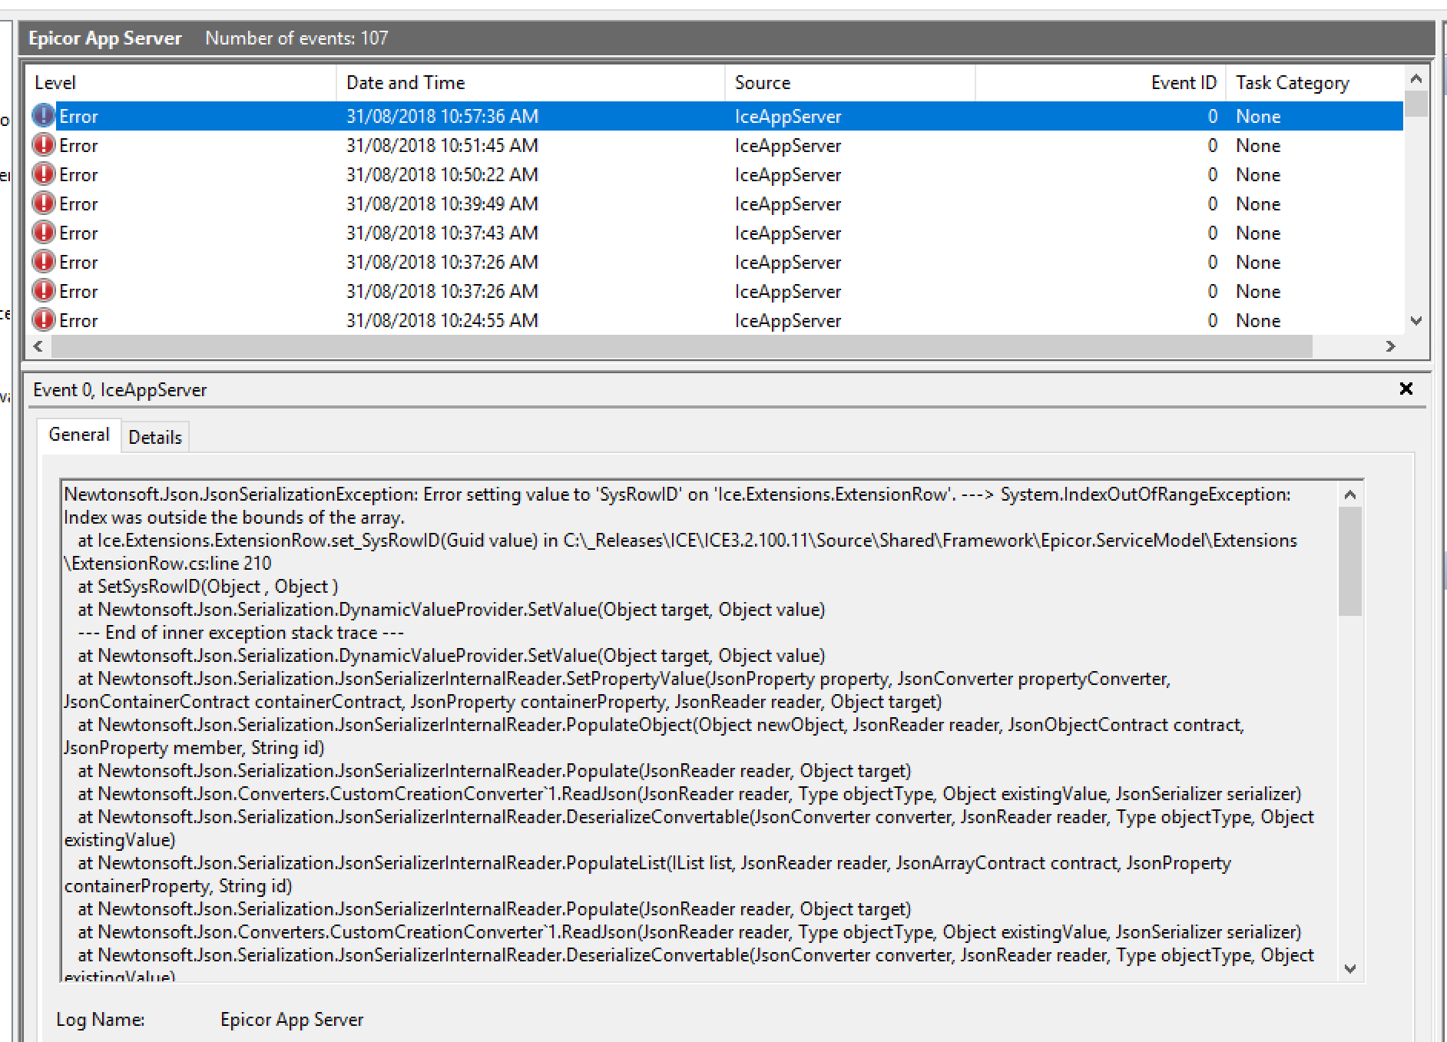Click the Error level text at 10:37:43 AM
The width and height of the screenshot is (1447, 1042).
tap(78, 233)
